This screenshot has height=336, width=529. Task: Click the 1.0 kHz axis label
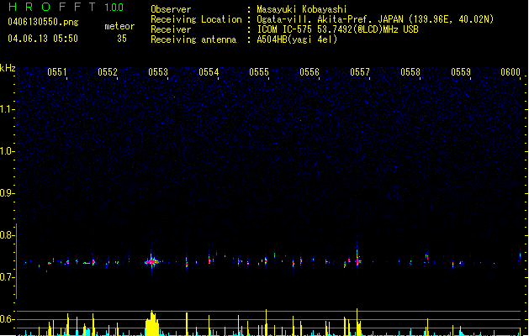point(7,151)
